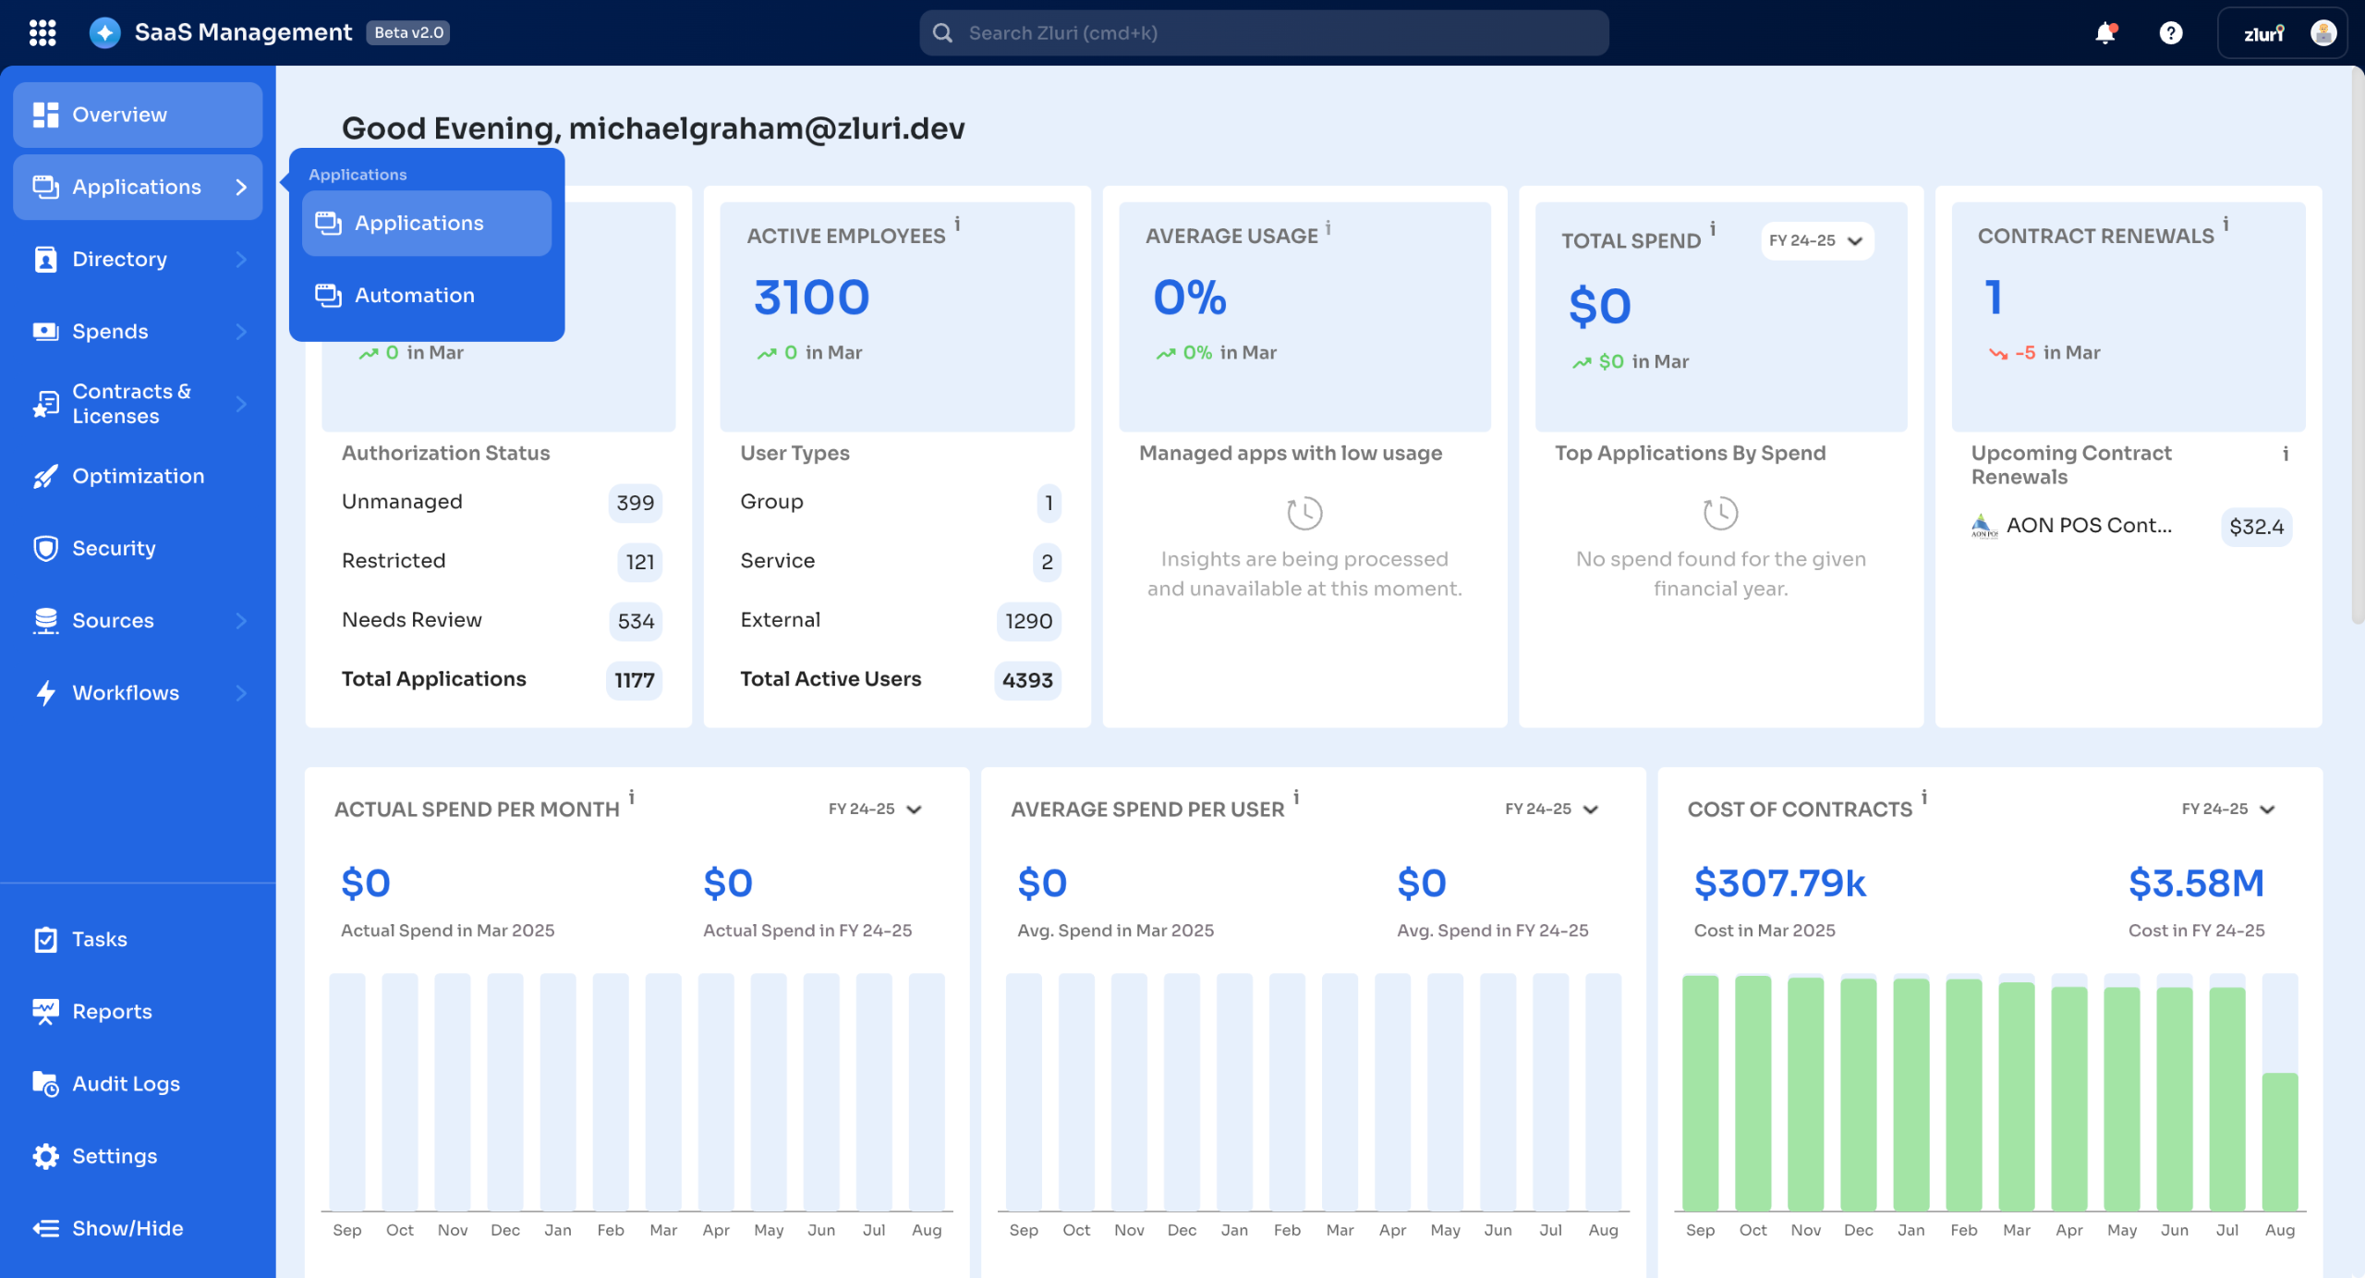2365x1278 pixels.
Task: Toggle sidebar with Show/Hide
Action: point(127,1227)
